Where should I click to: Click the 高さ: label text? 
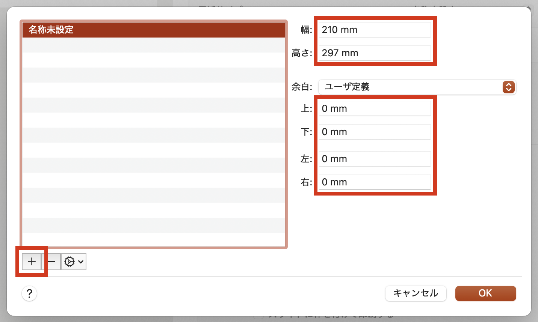[x=302, y=53]
